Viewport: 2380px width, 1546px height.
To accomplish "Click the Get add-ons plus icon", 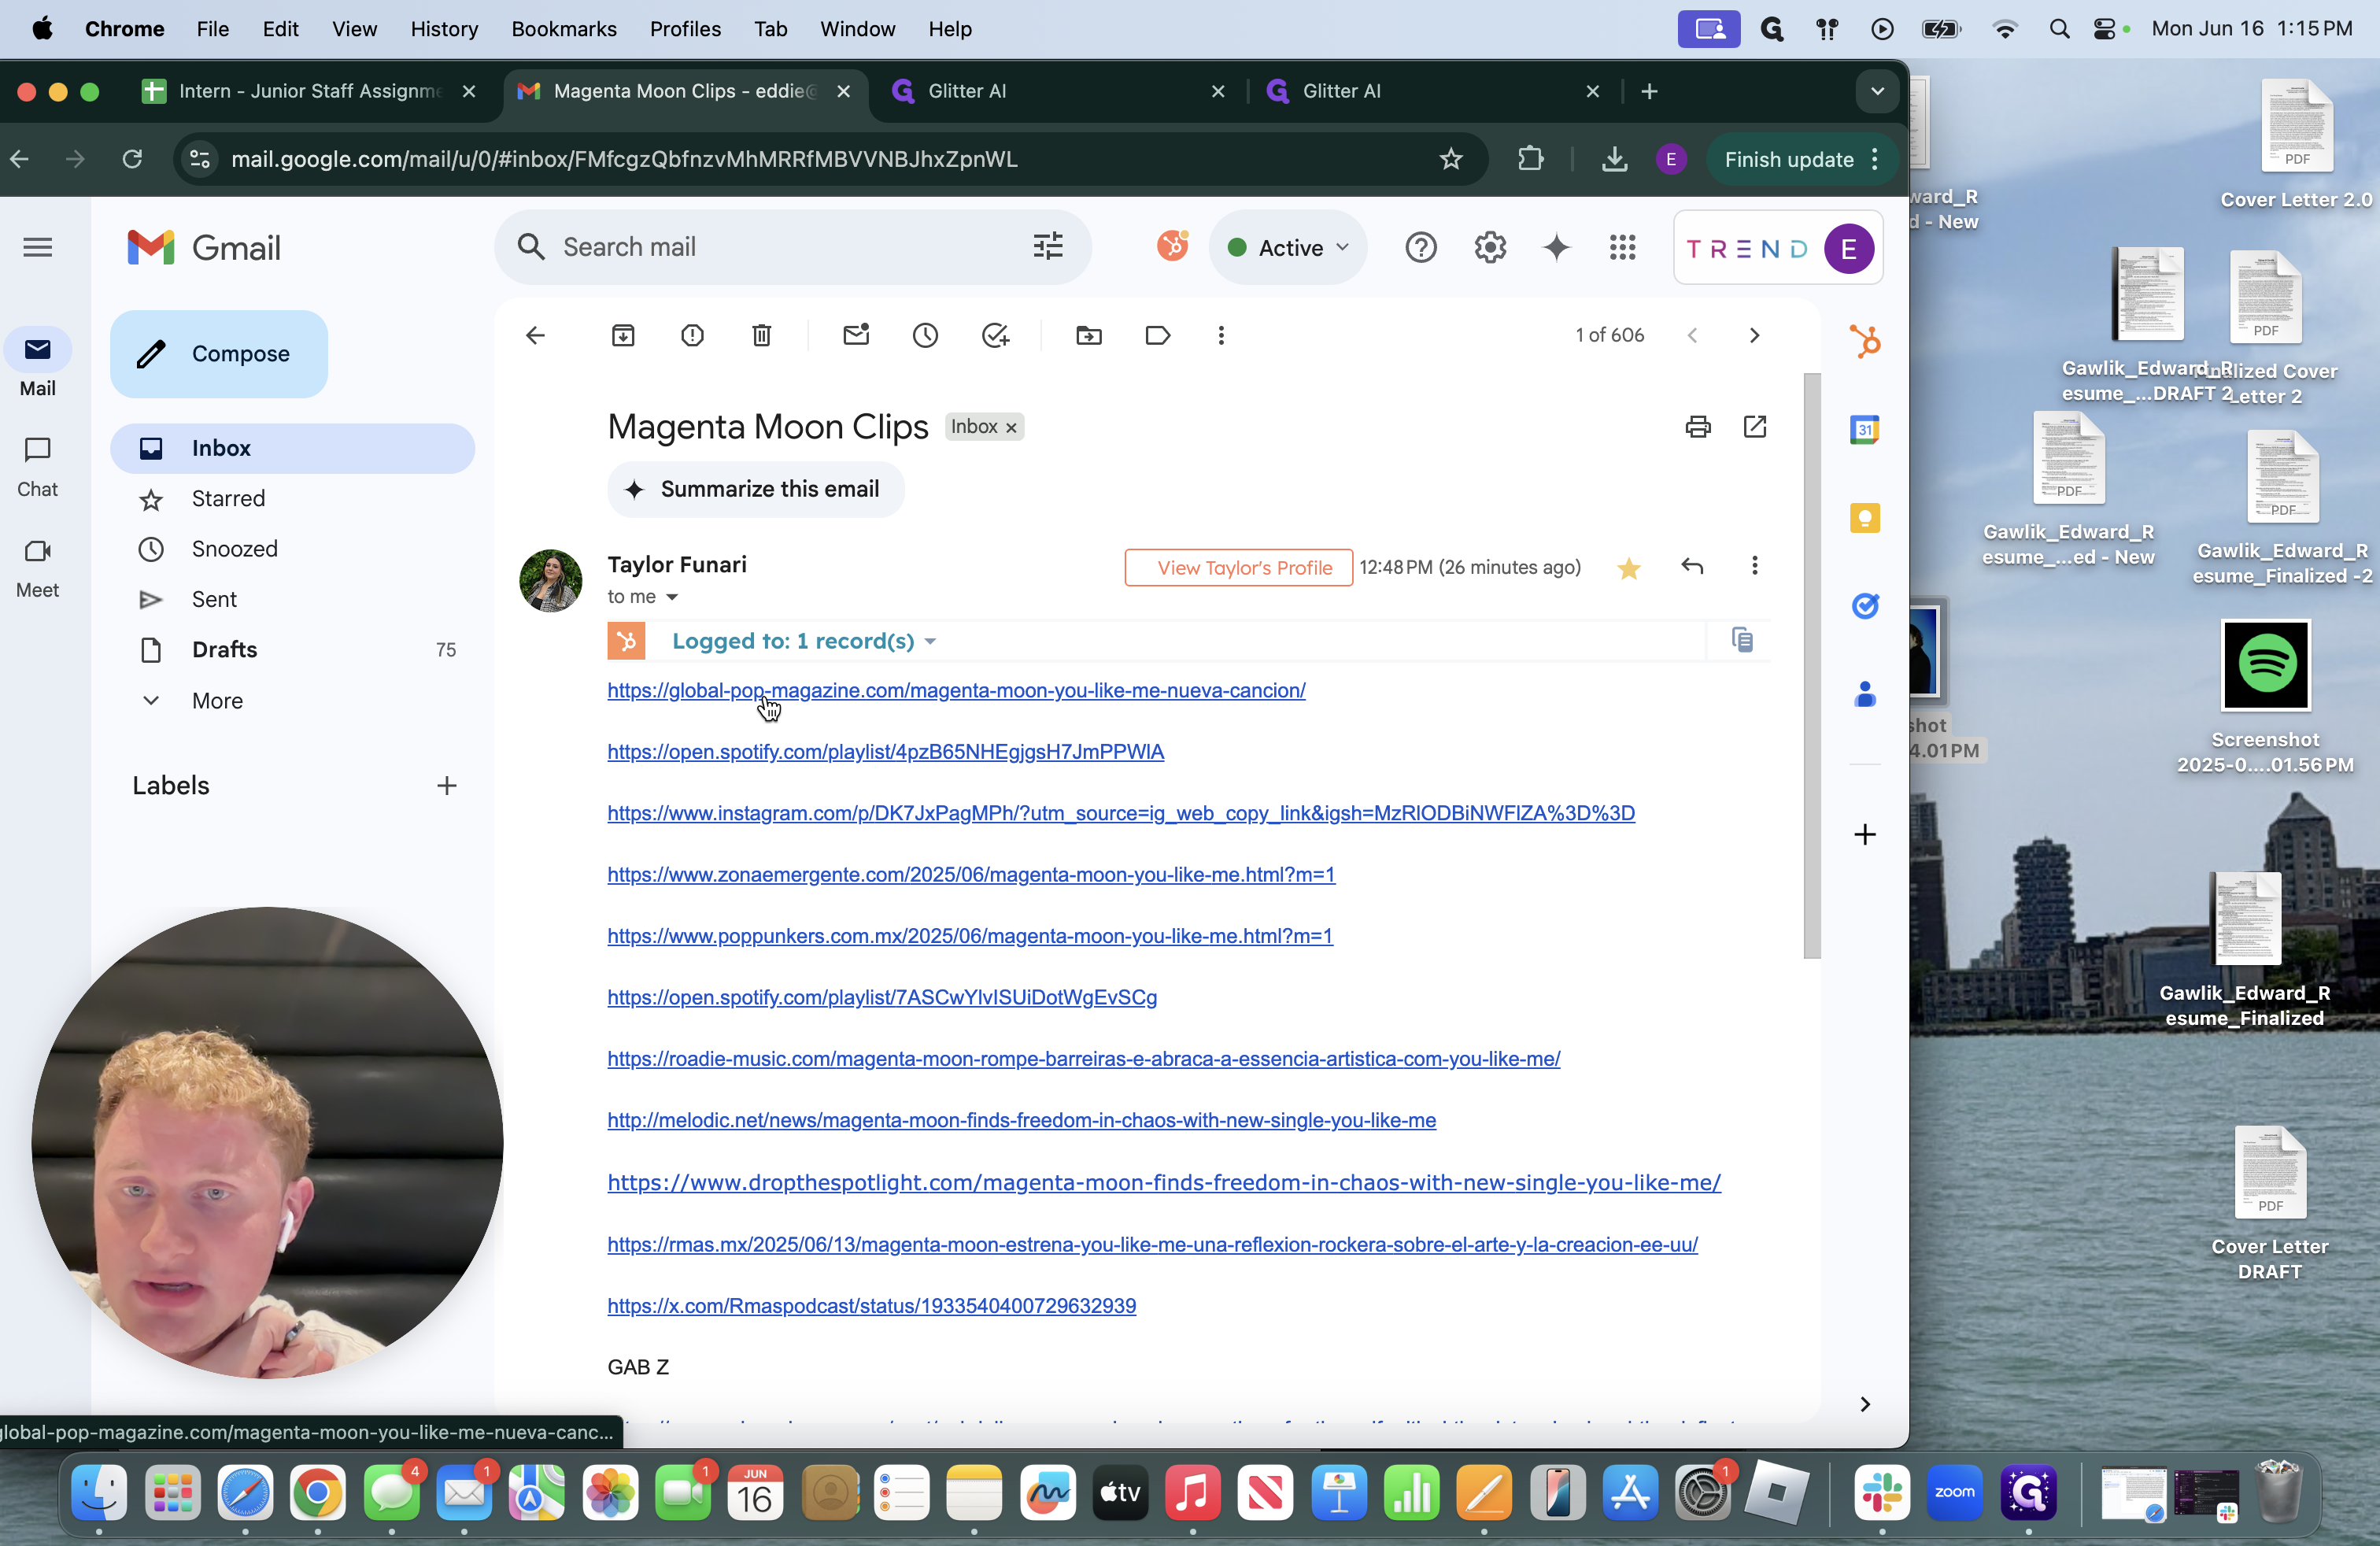I will pyautogui.click(x=1865, y=834).
